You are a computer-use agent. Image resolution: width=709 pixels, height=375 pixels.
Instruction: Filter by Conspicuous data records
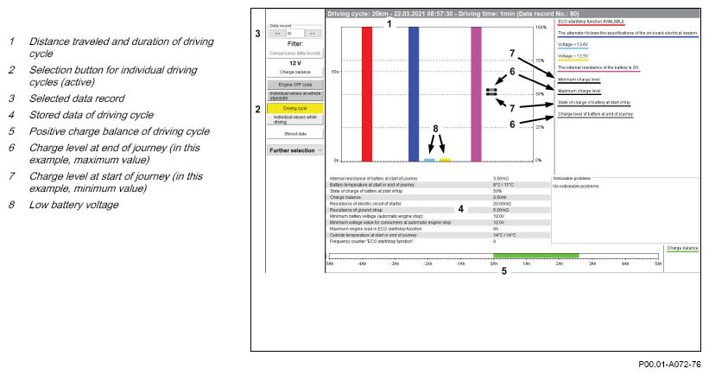point(294,53)
